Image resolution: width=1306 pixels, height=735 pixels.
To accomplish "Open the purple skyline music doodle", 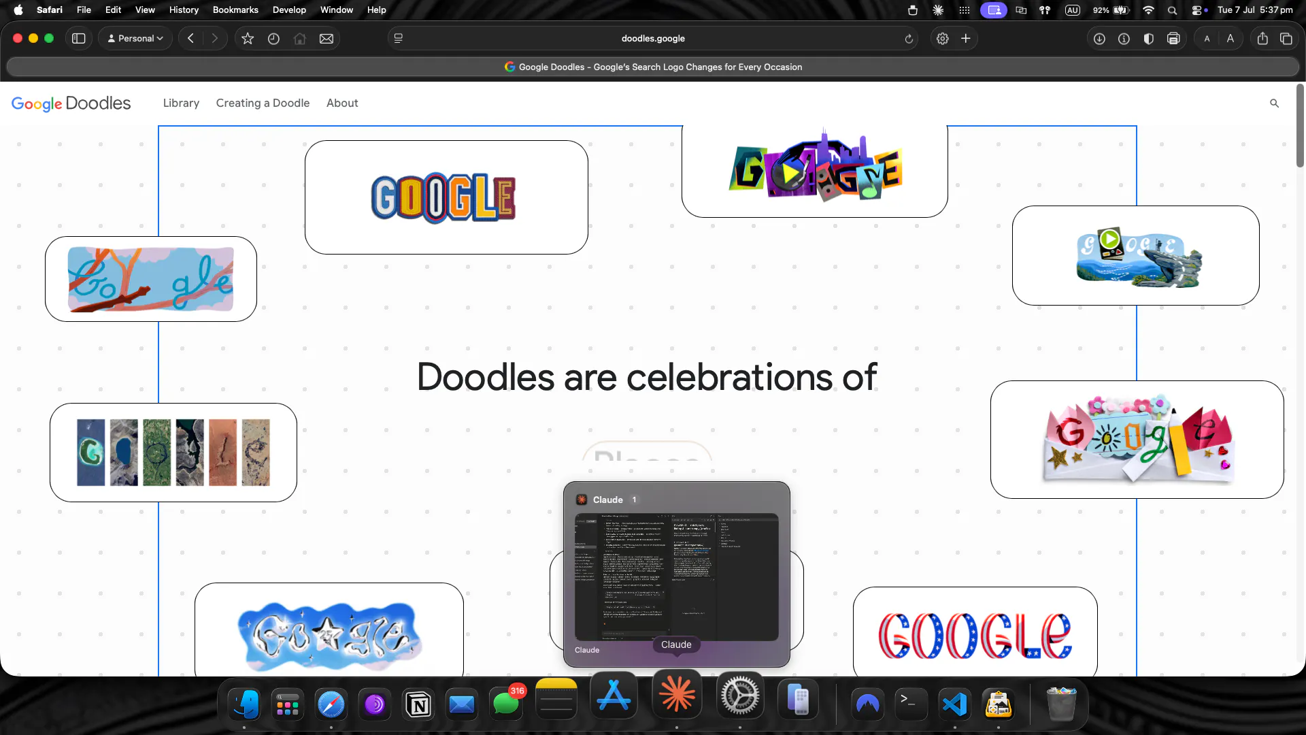I will 815,170.
